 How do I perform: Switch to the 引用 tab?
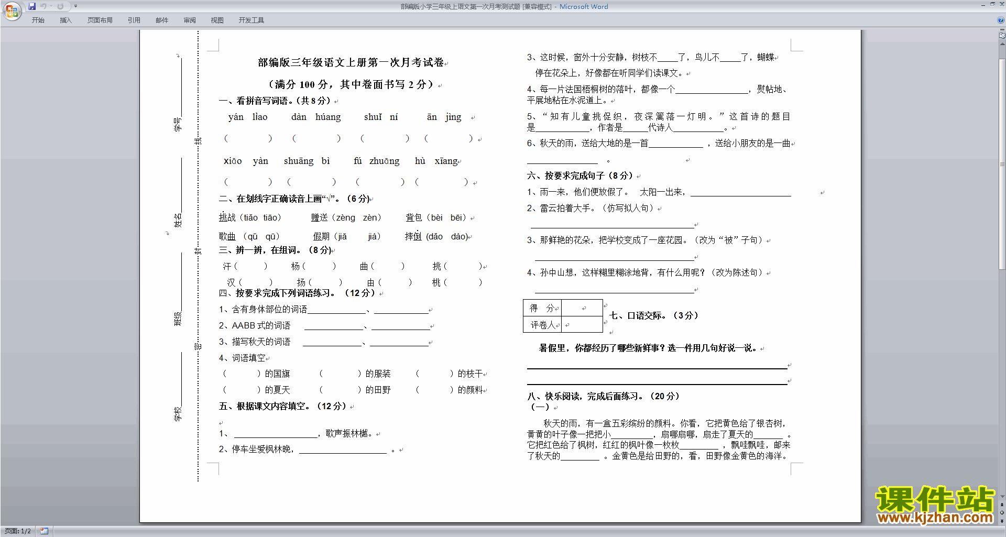[134, 20]
